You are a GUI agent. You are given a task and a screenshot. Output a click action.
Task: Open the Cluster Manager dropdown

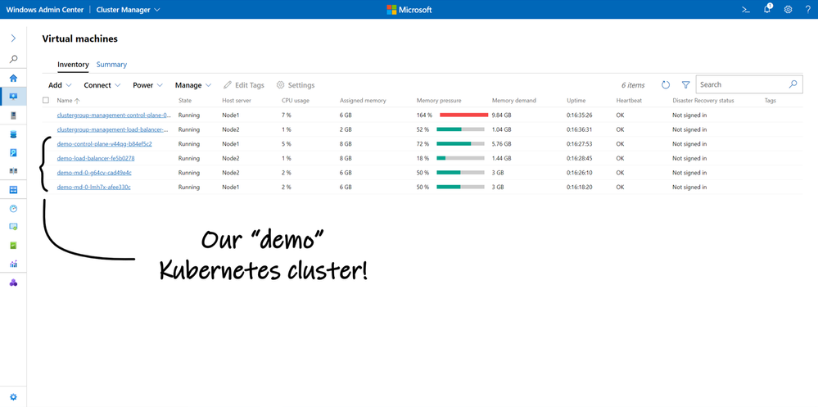129,9
